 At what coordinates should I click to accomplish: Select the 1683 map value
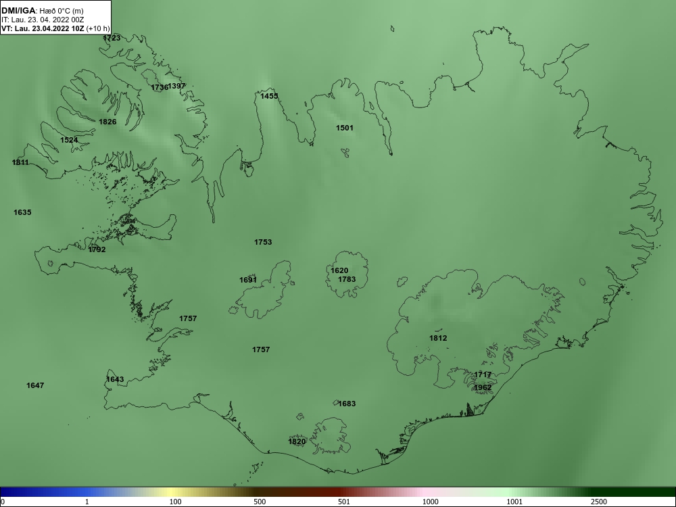coord(347,404)
